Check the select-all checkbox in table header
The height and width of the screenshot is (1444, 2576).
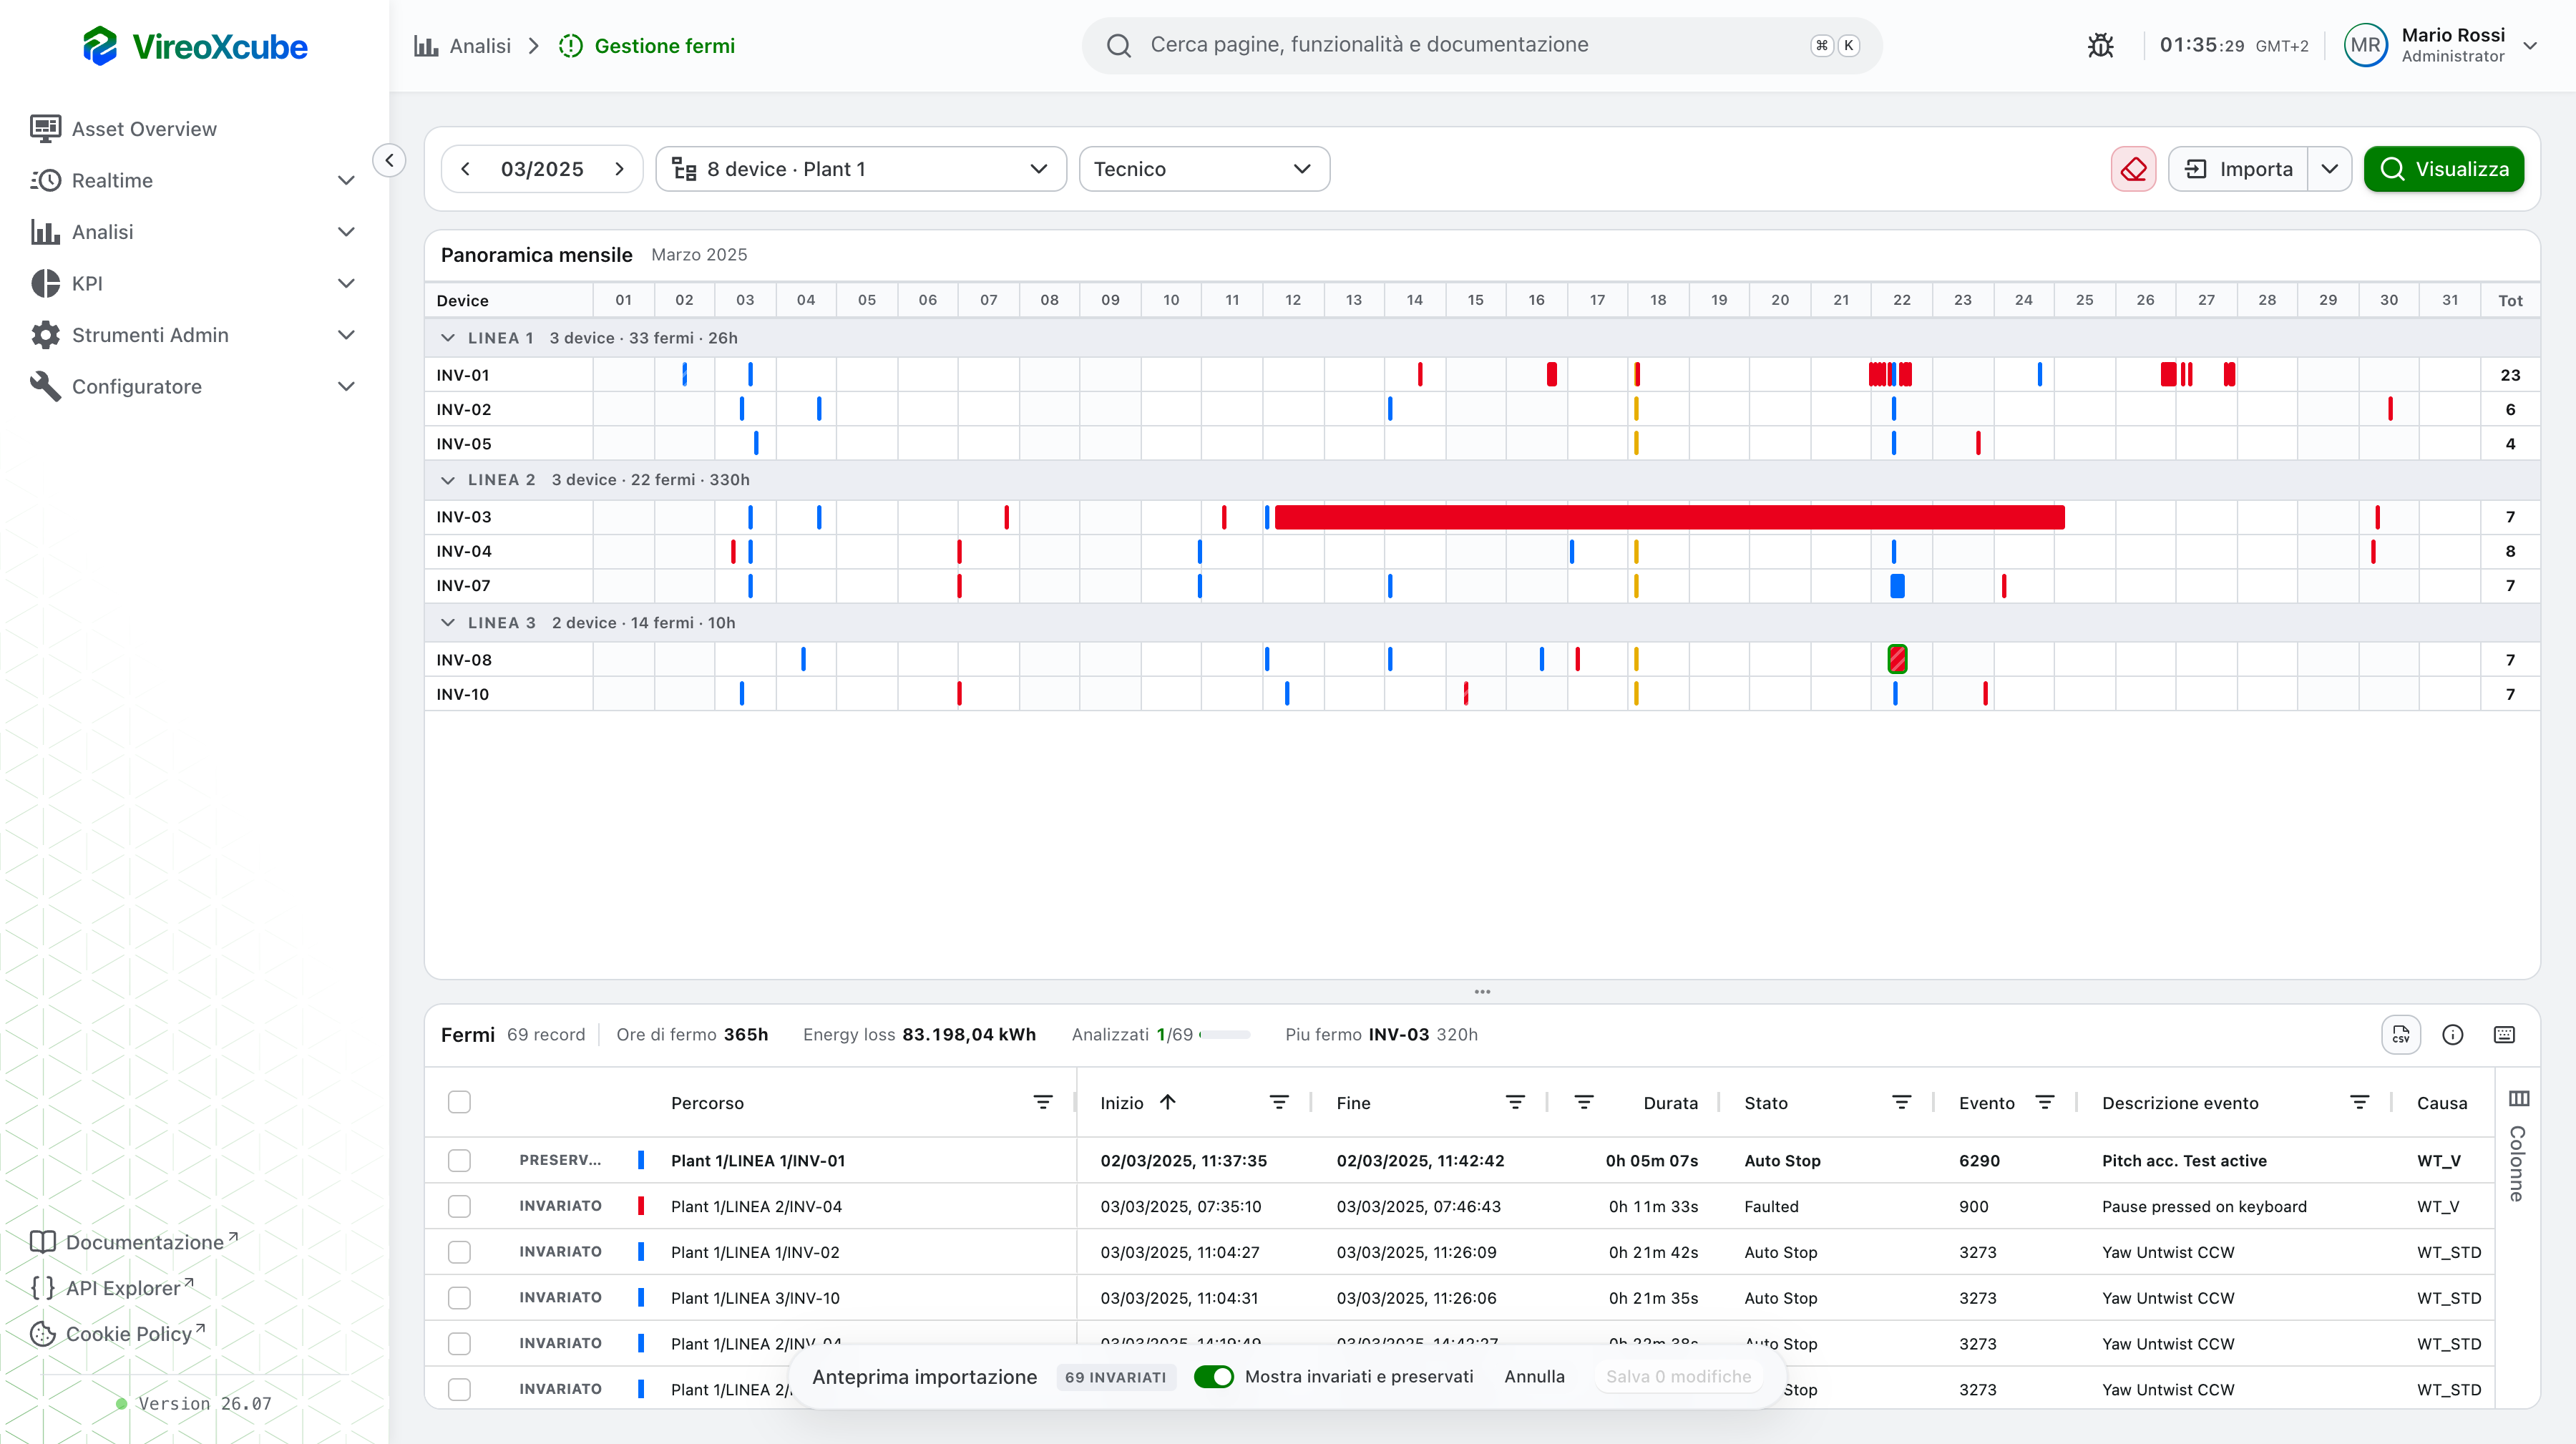pyautogui.click(x=459, y=1102)
